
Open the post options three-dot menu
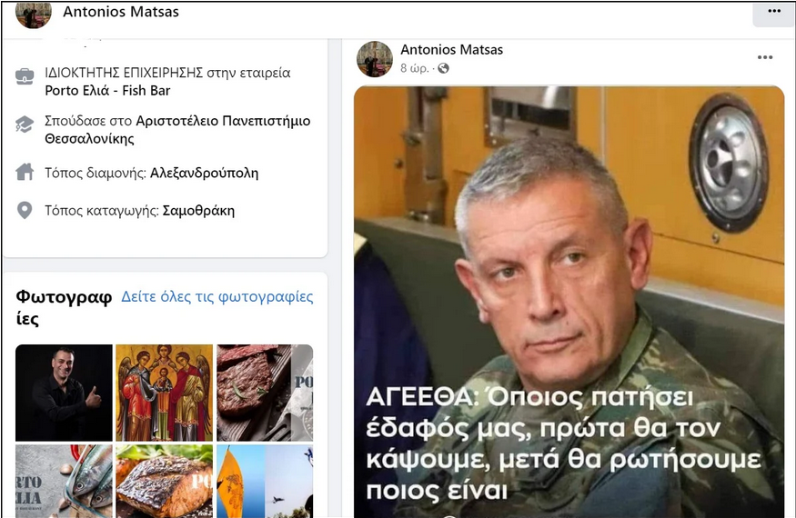(765, 57)
